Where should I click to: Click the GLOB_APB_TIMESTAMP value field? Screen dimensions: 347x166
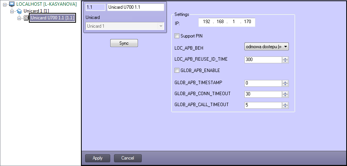coord(263,83)
